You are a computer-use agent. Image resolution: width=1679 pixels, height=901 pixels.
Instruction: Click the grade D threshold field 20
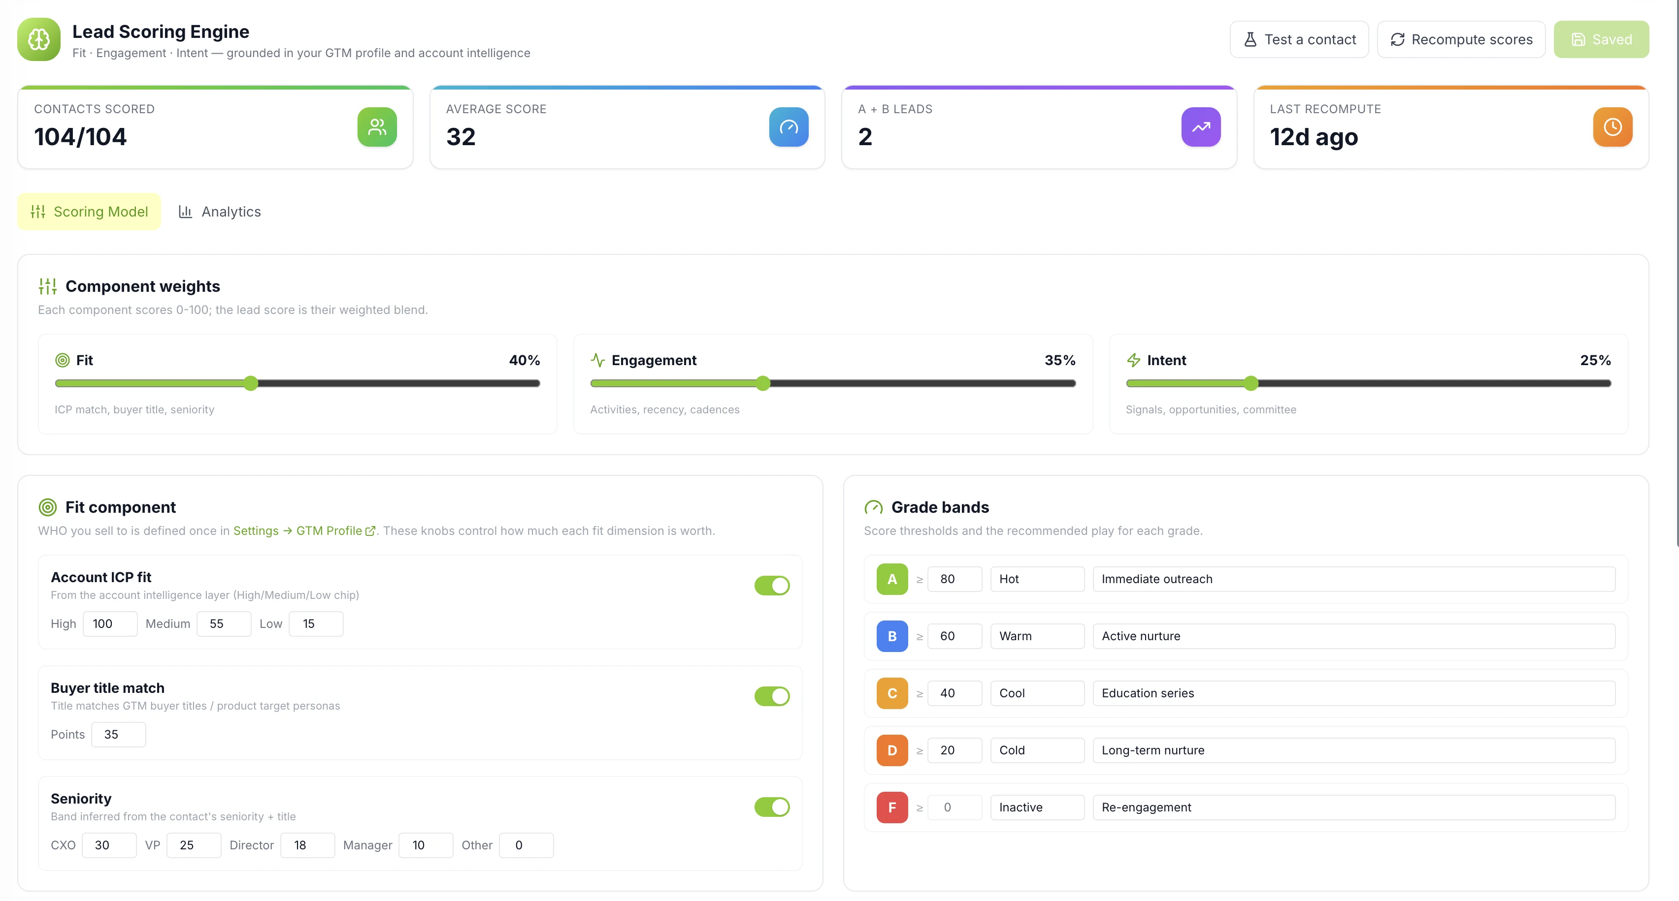coord(955,750)
